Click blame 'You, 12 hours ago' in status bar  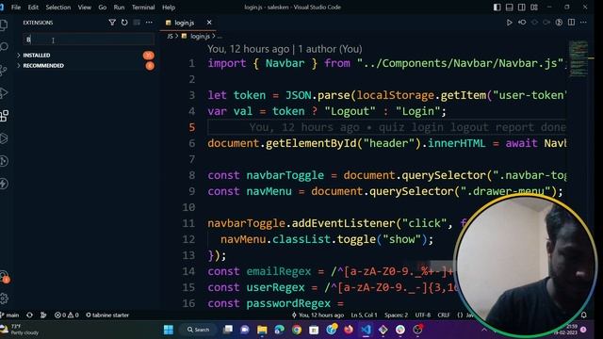coord(318,315)
